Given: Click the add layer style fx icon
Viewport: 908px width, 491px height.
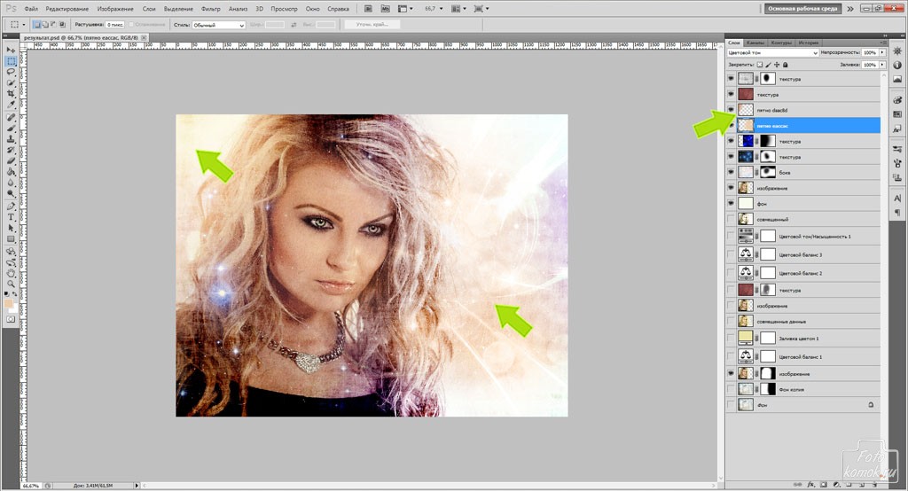Looking at the screenshot, I should [x=810, y=485].
